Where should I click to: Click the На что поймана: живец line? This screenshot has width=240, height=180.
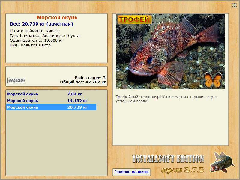point(34,31)
